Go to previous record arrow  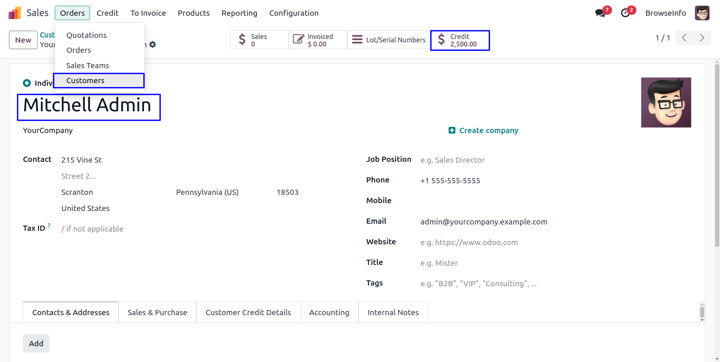point(684,38)
